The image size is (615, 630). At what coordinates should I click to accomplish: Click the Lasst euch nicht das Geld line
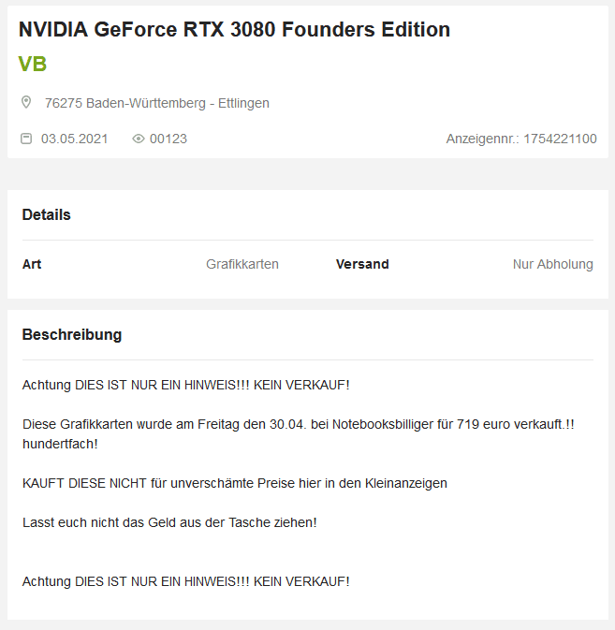[x=169, y=522]
